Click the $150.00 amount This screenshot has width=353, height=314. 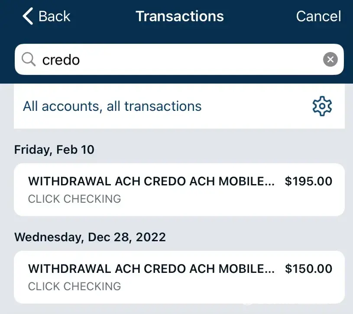[308, 269]
